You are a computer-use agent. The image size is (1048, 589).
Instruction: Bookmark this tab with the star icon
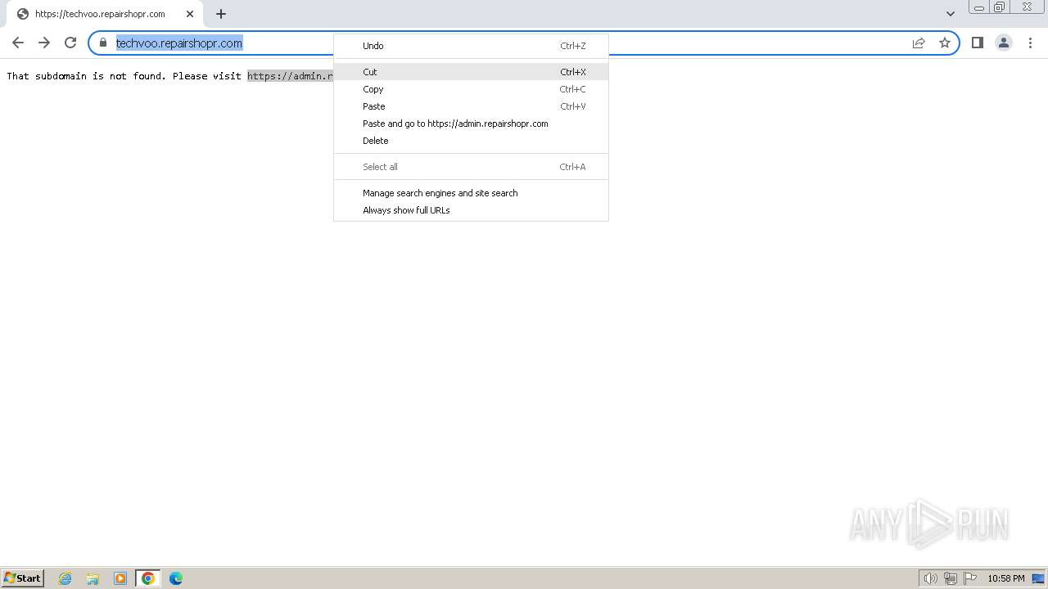pyautogui.click(x=945, y=43)
